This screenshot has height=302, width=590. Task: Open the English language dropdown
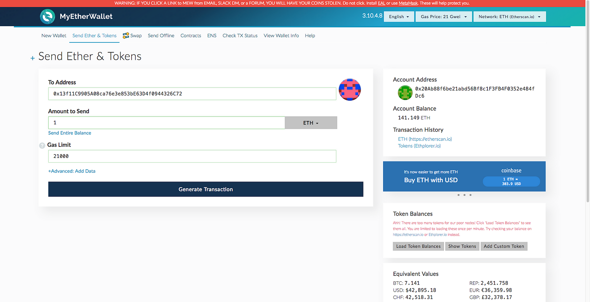[399, 17]
